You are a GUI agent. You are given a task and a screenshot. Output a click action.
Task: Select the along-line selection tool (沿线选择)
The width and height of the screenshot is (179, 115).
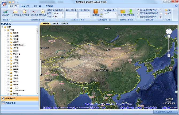tap(34, 12)
